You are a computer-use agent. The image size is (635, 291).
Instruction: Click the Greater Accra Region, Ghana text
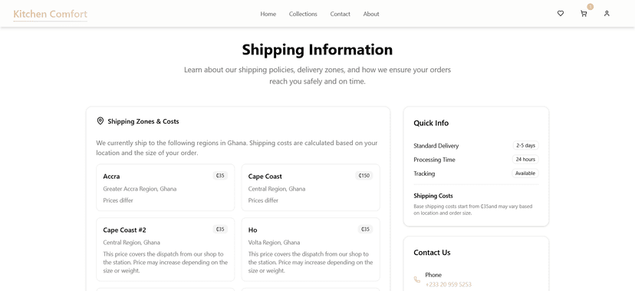click(140, 189)
